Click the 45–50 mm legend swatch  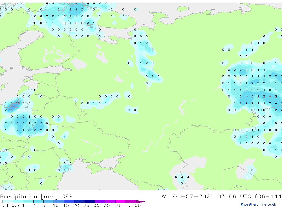(x=131, y=201)
